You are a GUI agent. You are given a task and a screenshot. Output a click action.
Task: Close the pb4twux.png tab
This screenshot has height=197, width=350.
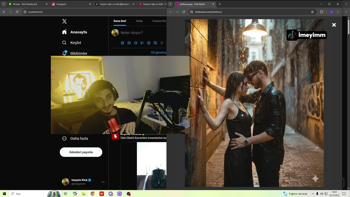214,4
